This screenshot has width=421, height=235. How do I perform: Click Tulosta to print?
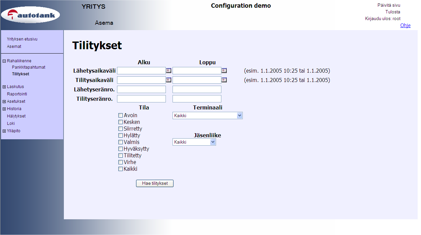(393, 12)
